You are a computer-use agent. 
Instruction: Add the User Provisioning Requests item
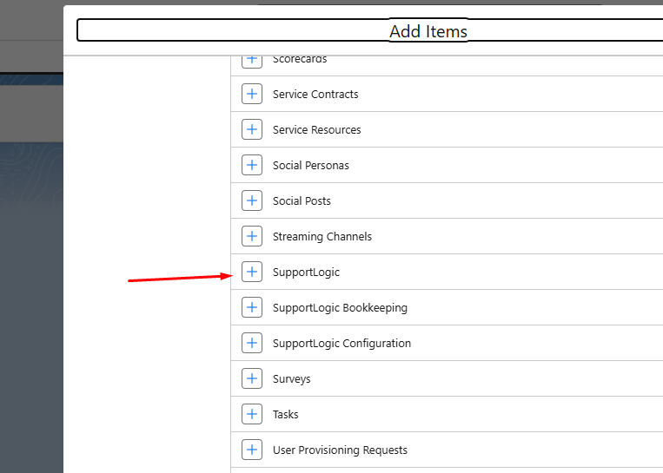click(x=252, y=450)
